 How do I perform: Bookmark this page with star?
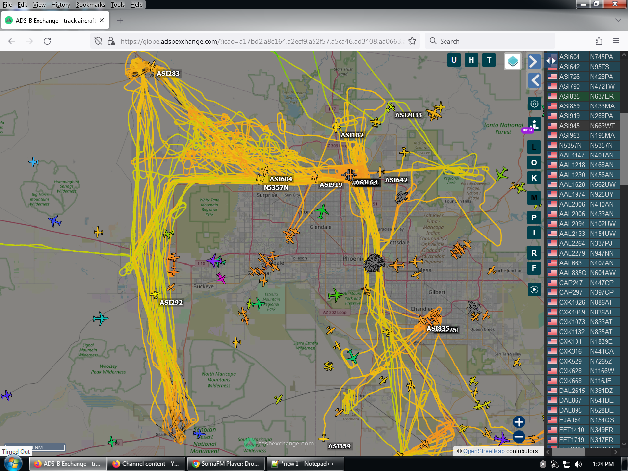(412, 41)
